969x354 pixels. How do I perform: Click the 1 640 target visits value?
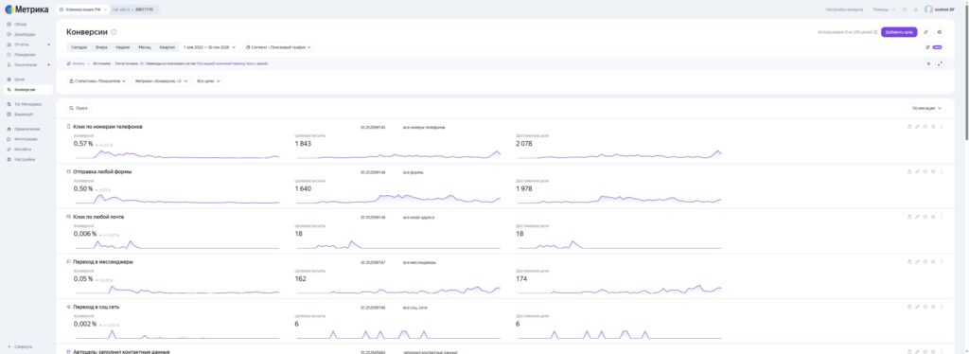point(303,188)
